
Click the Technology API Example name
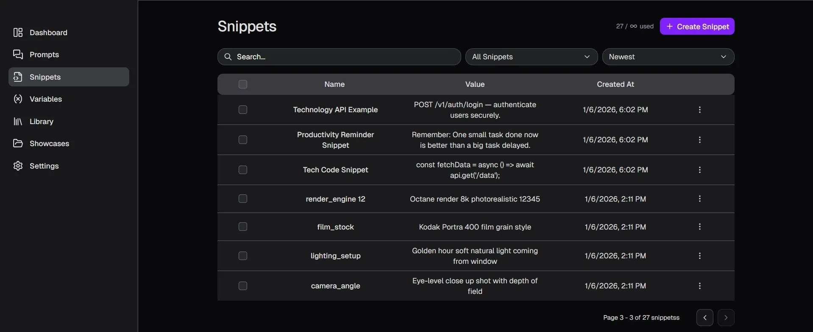coord(335,110)
